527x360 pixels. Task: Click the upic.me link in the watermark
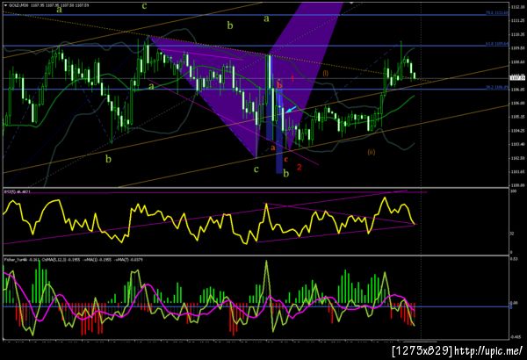click(488, 351)
